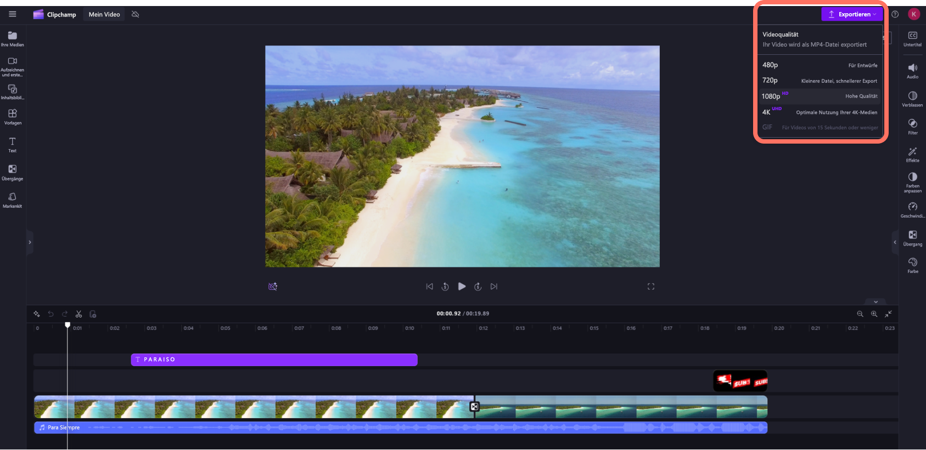
Task: Click the magic auto-compose sparkle tool
Action: tap(36, 314)
